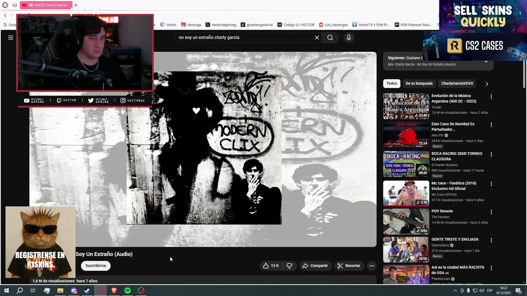Clear the YouTube search box text
Viewport: 527px width, 296px height.
tap(317, 37)
